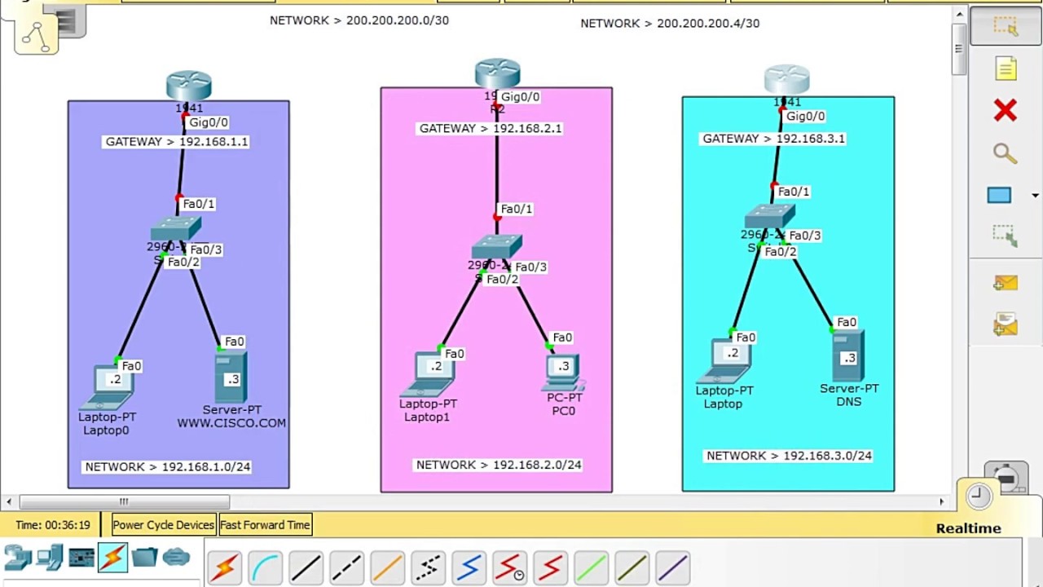Click the Add Simple PDU envelope
This screenshot has height=587, width=1043.
pos(1006,283)
